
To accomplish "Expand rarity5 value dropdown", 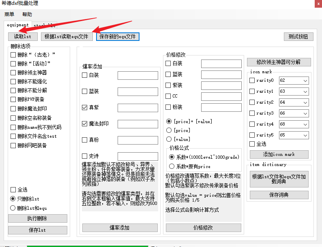I will pos(305,135).
